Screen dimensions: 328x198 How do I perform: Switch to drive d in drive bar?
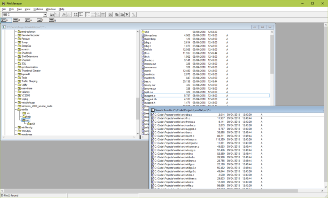click(x=16, y=20)
